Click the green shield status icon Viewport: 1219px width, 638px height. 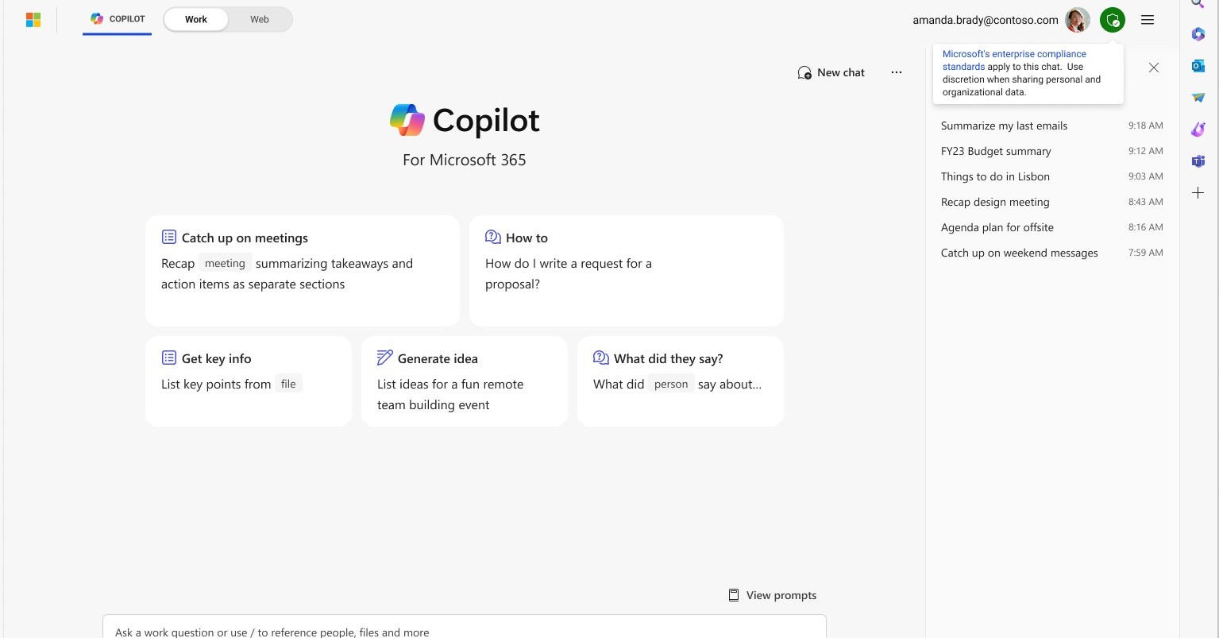tap(1113, 20)
